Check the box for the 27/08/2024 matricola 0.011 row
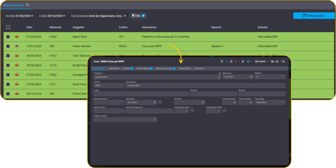Image resolution: width=336 pixels, height=168 pixels. [x=8, y=84]
